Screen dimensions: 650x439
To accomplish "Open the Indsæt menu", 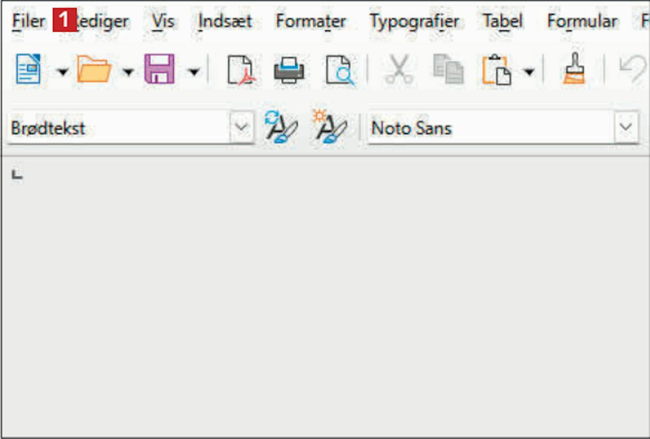I will [225, 21].
